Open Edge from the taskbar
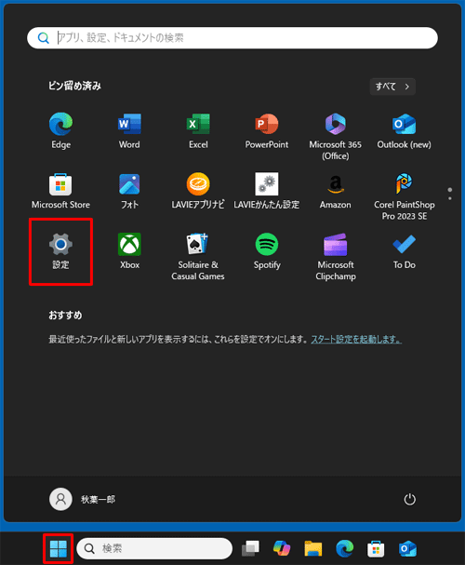 point(344,549)
